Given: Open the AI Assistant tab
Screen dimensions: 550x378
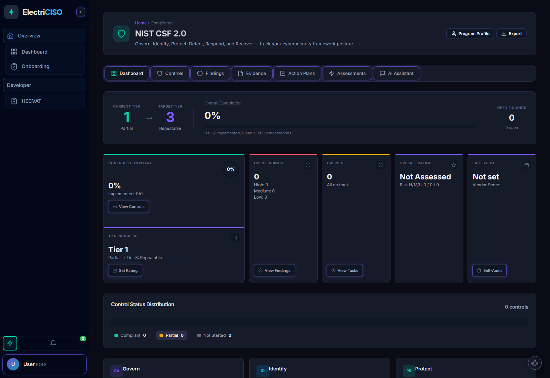Looking at the screenshot, I should click(396, 73).
